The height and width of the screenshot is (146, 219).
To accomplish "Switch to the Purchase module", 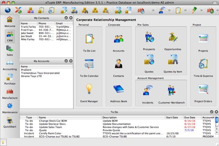I will click(10, 79).
